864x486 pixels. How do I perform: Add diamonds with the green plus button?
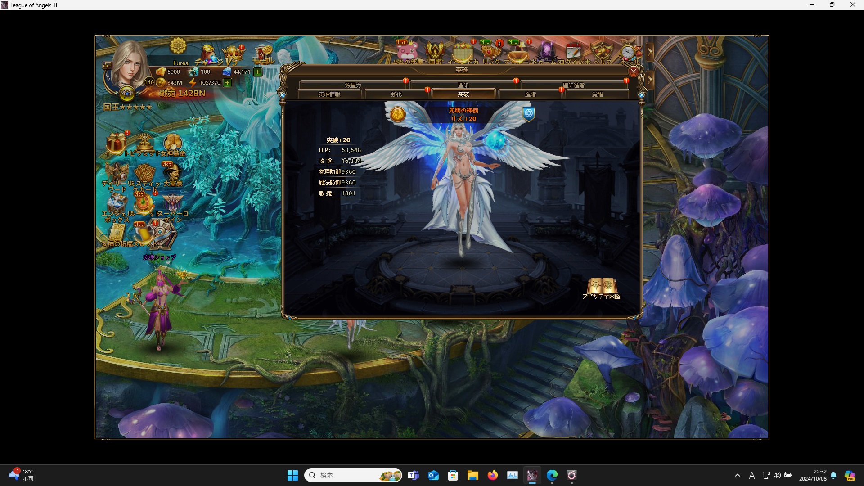point(258,72)
